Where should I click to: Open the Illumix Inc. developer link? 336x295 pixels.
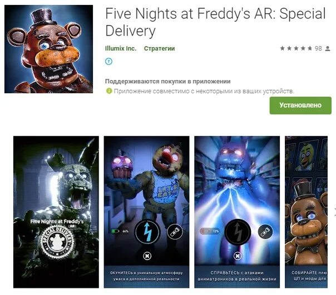[x=121, y=48]
